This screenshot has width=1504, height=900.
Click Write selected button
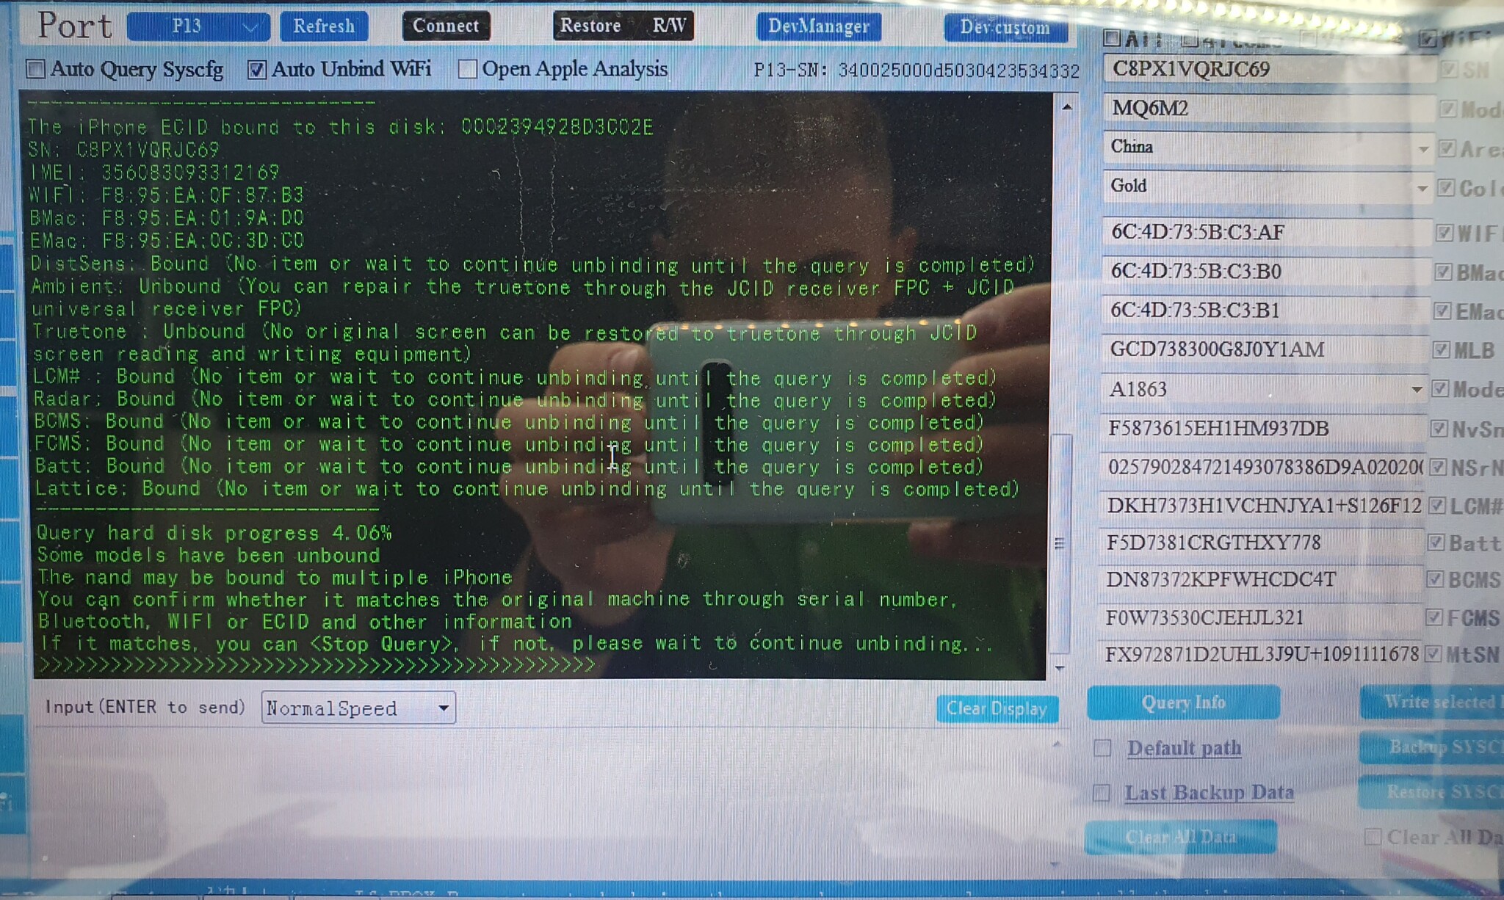click(1433, 703)
